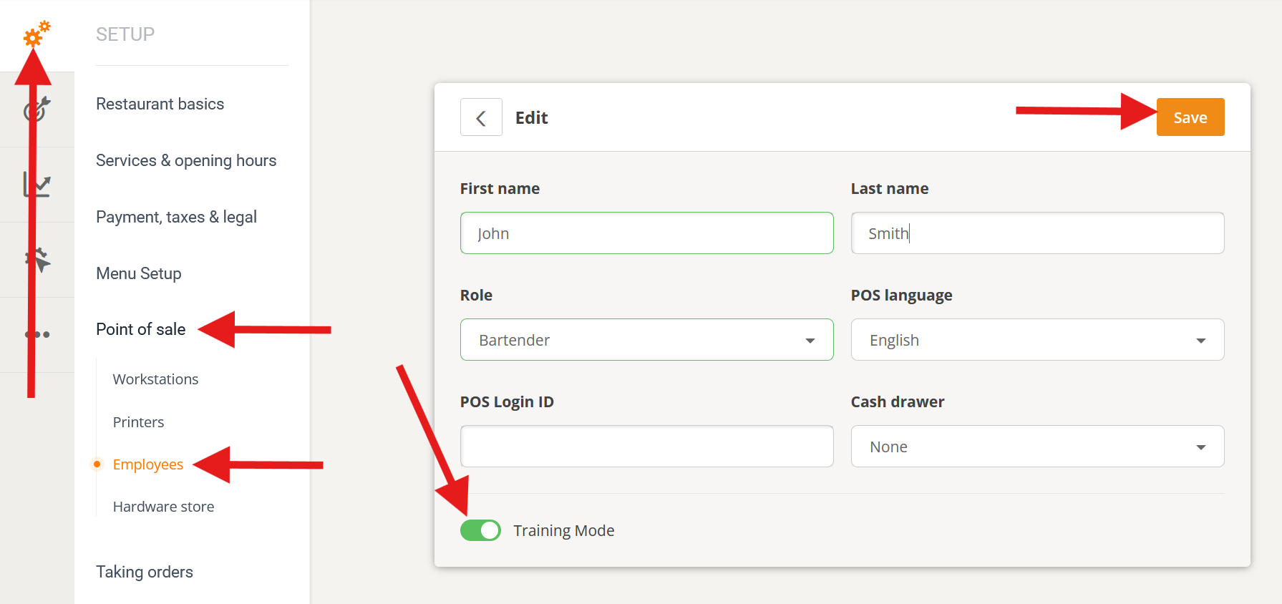This screenshot has width=1282, height=604.
Task: Go back using the Edit back arrow
Action: pos(481,117)
